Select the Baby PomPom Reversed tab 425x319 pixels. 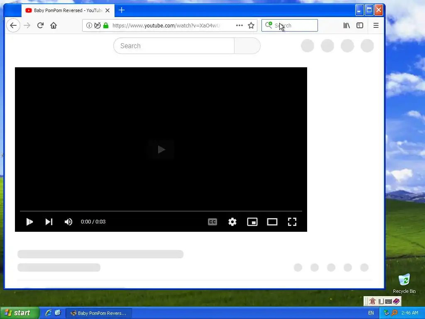click(x=68, y=10)
